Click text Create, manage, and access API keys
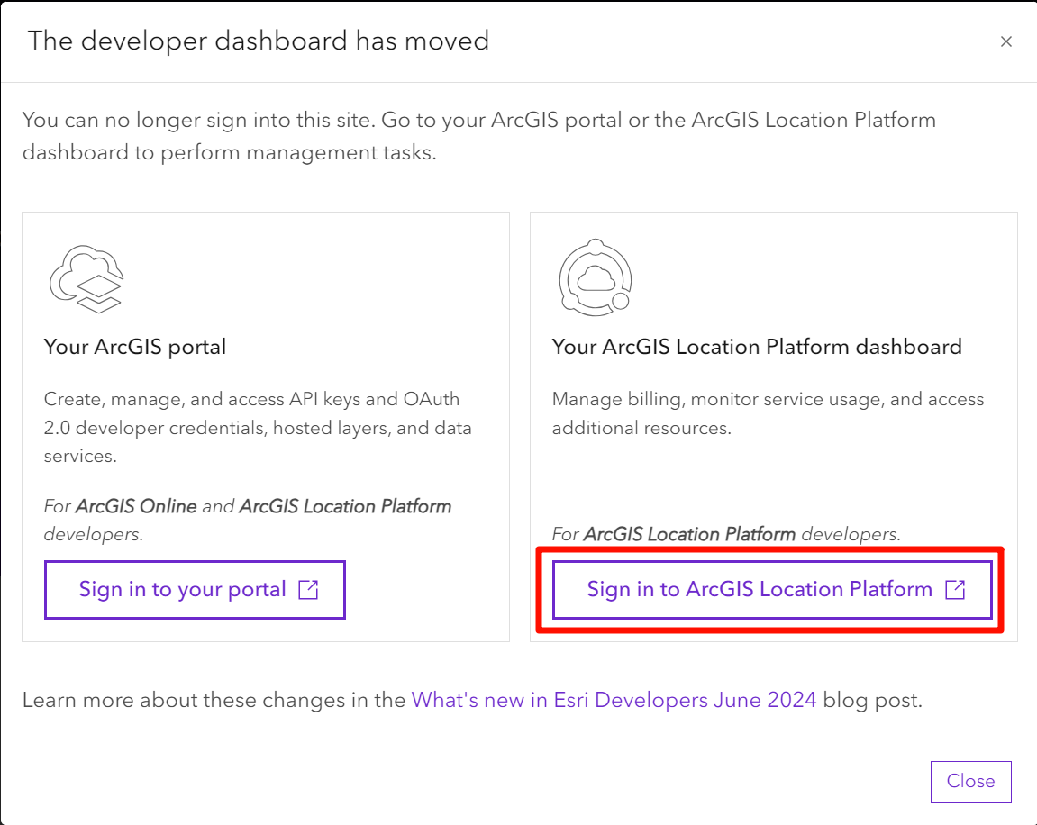This screenshot has height=825, width=1037. 258,427
